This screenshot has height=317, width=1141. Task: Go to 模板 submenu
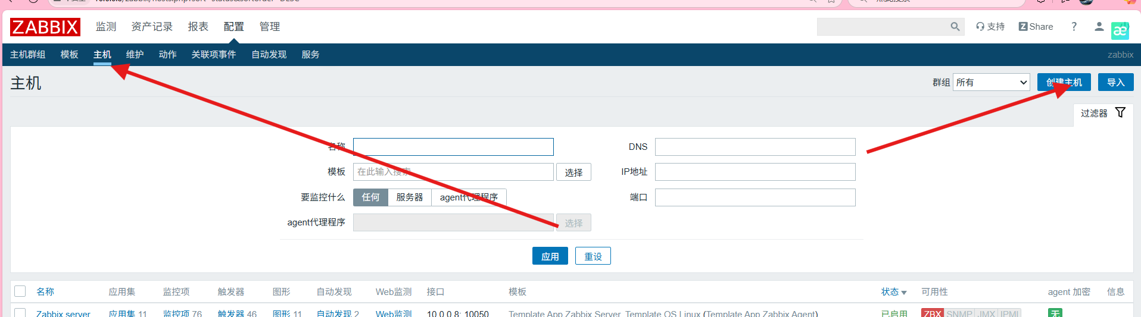(70, 55)
